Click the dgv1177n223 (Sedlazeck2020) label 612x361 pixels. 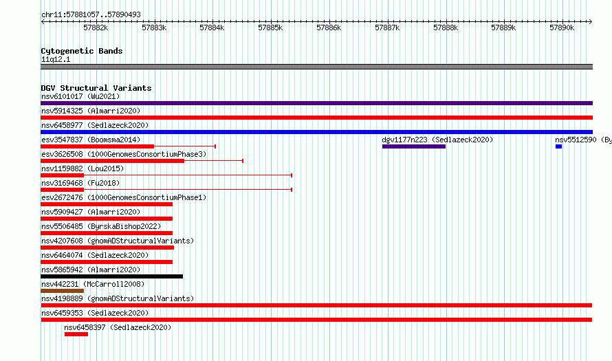pyautogui.click(x=437, y=140)
